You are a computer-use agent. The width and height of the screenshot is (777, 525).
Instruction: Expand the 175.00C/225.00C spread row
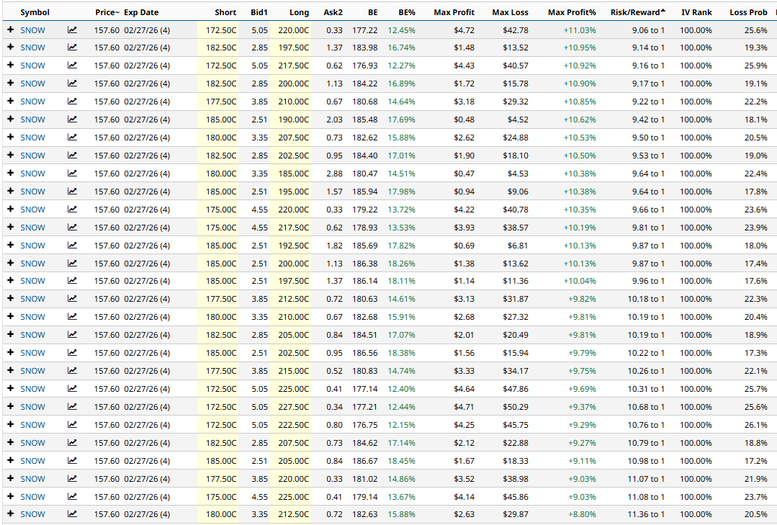(x=11, y=496)
